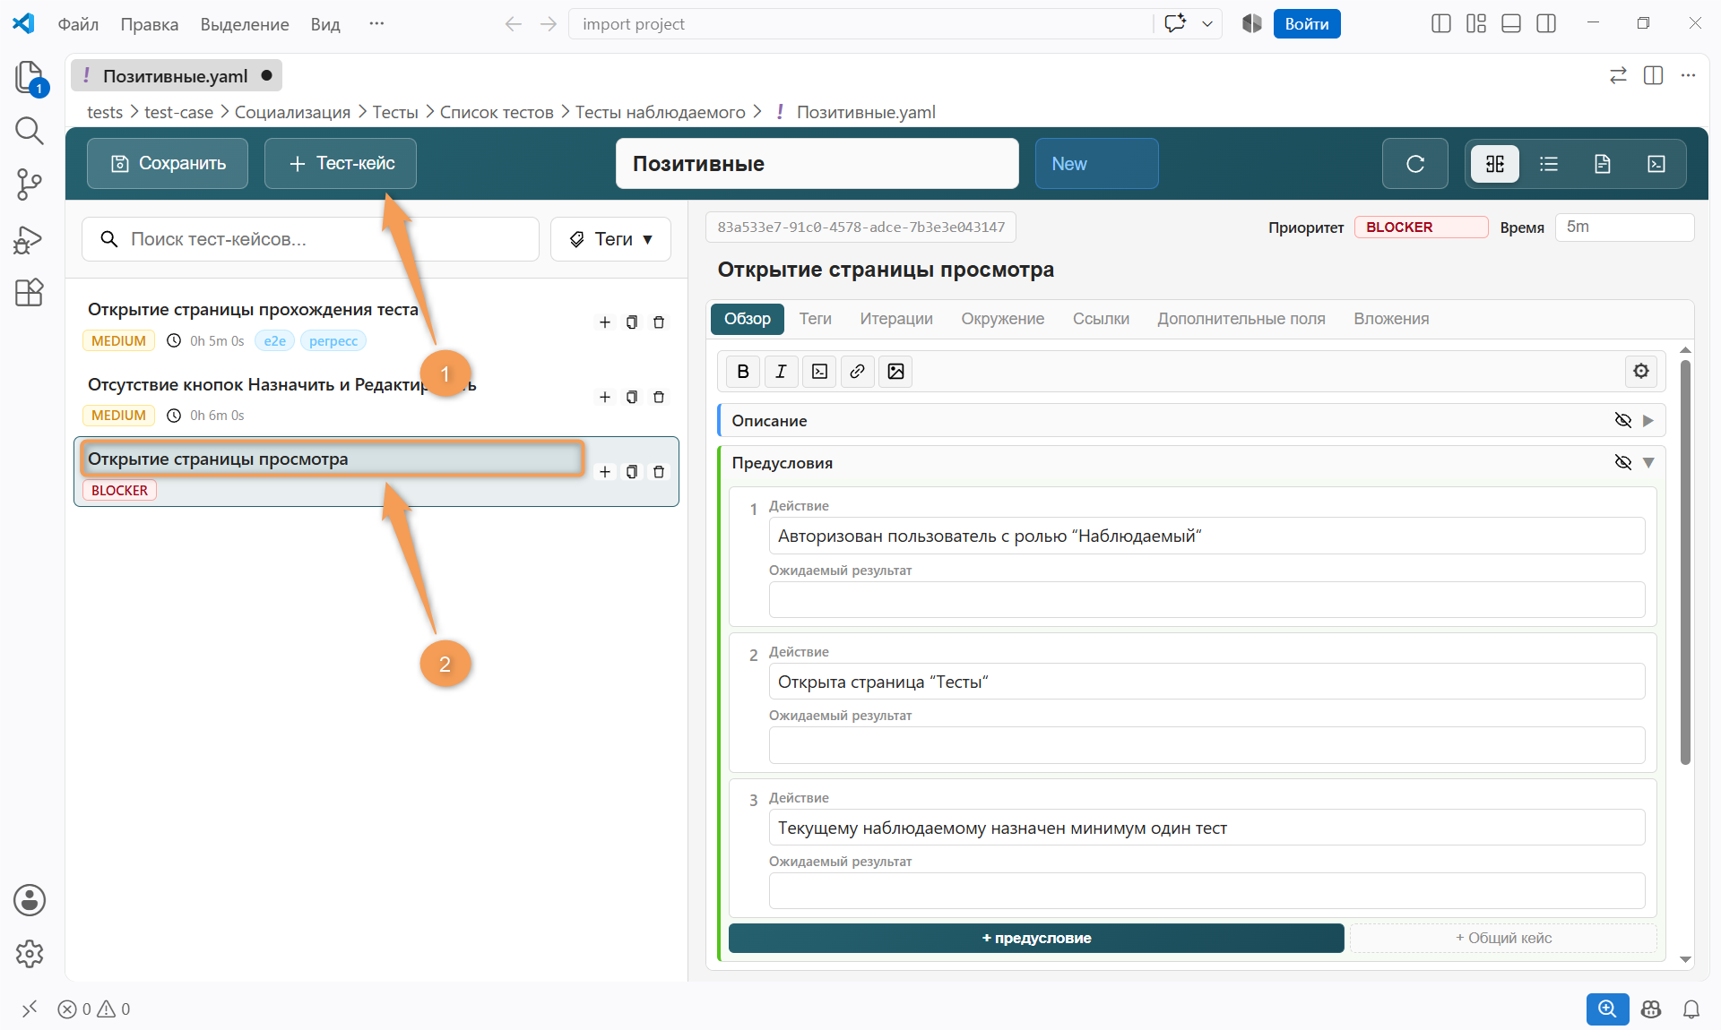Viewport: 1721px width, 1030px height.
Task: Expand the Описание section arrow
Action: click(x=1648, y=420)
